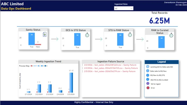Click process step 4 dark blue legend dot

pyautogui.click(x=45, y=66)
